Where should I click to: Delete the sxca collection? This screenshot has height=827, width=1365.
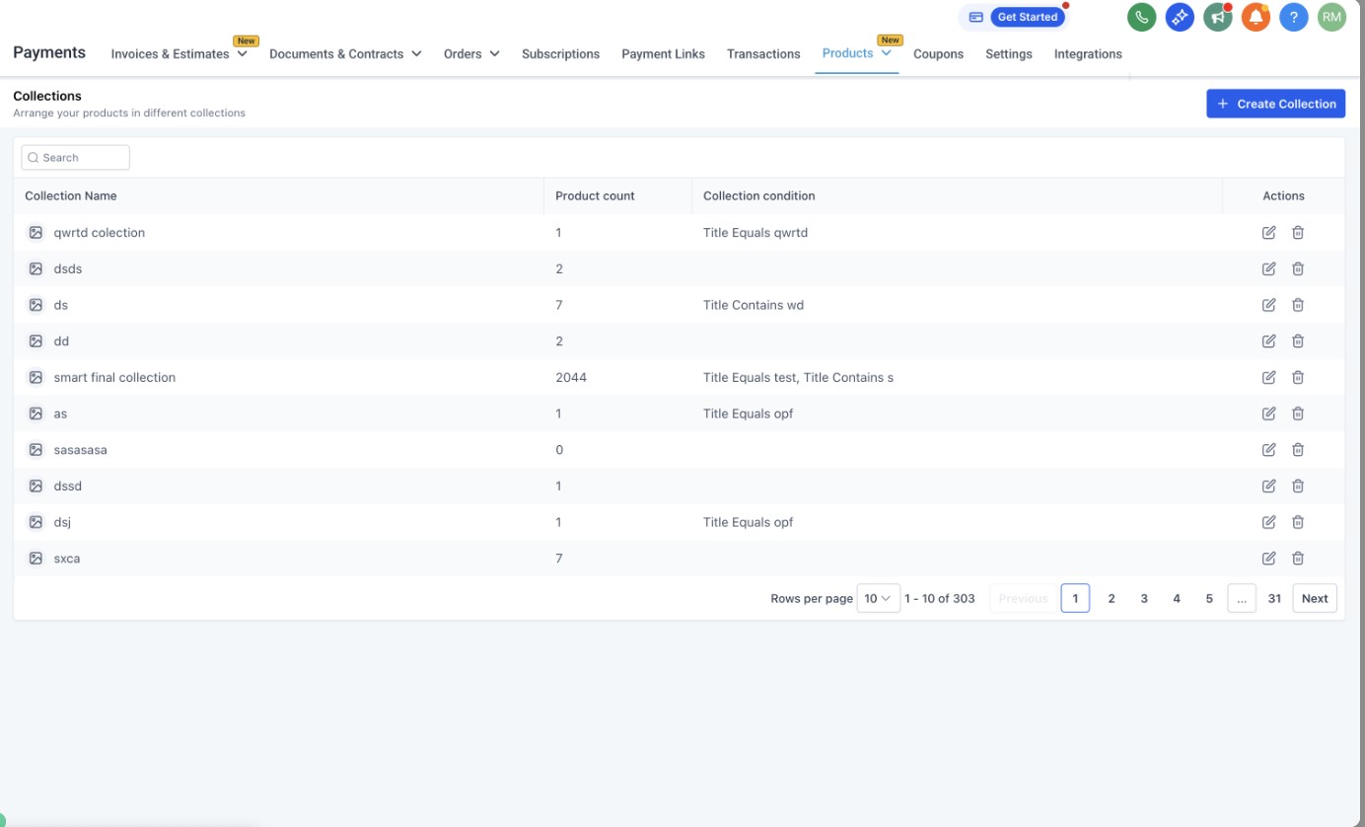pos(1298,559)
